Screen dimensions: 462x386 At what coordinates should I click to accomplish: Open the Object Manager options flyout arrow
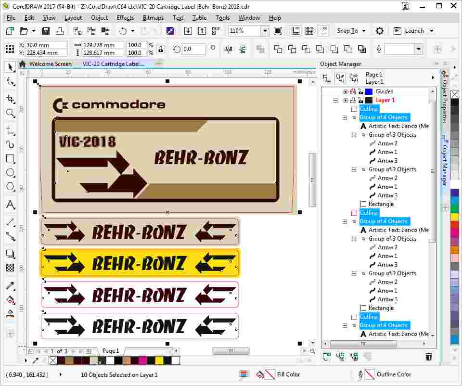pyautogui.click(x=433, y=77)
